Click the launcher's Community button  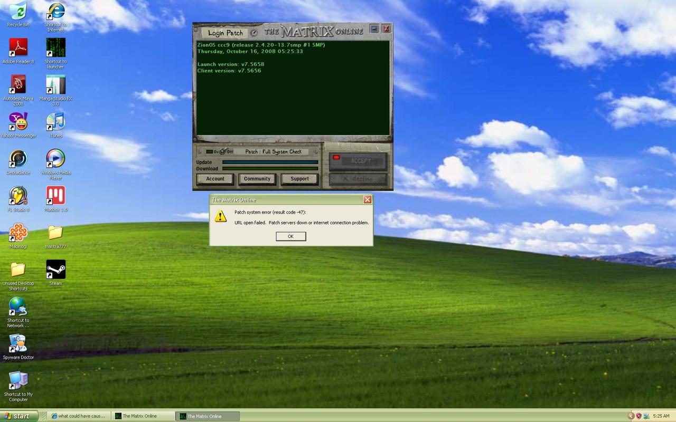pos(257,179)
